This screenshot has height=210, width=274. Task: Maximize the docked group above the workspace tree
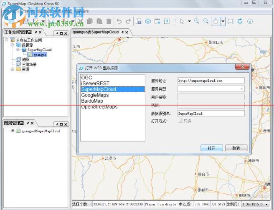[61, 33]
